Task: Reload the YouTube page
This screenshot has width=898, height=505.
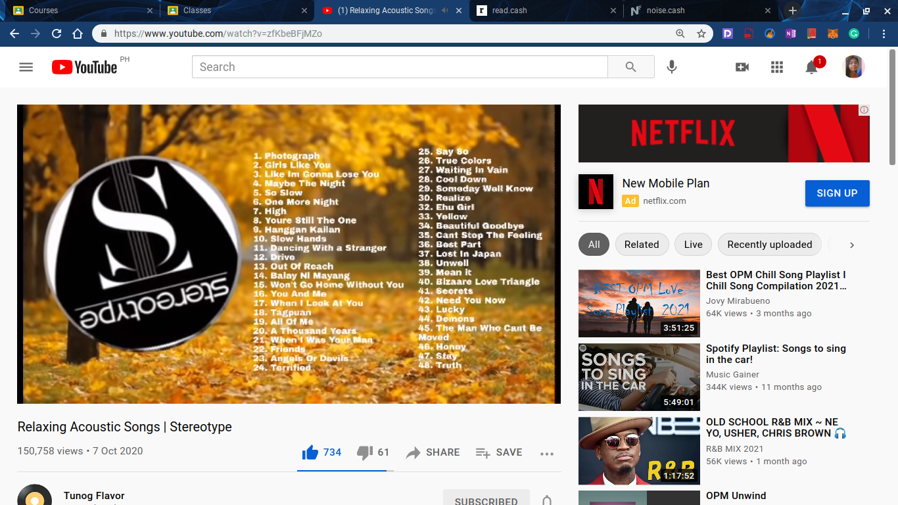Action: pos(57,34)
